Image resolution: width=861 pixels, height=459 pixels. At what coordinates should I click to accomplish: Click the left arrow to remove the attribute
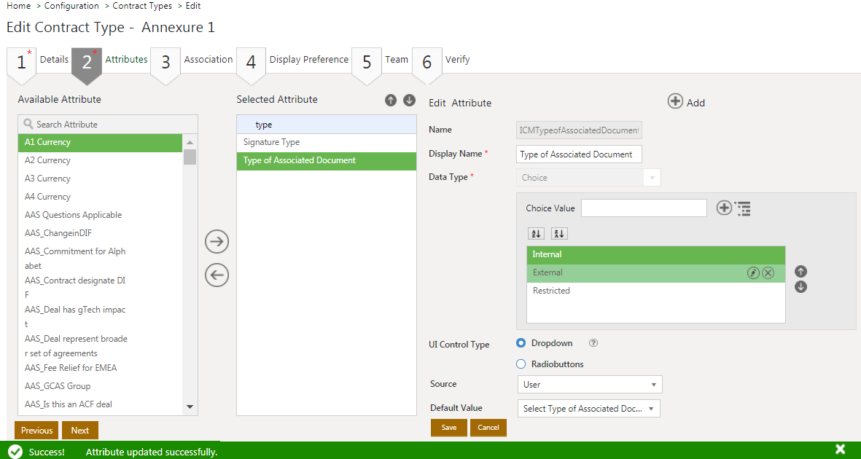(x=217, y=275)
